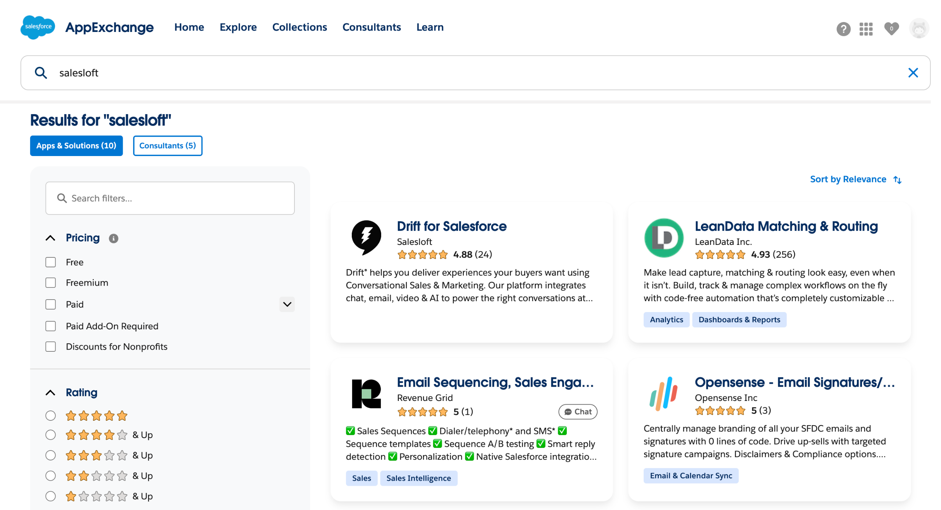941x510 pixels.
Task: Open the Drift for Salesforce logo
Action: pyautogui.click(x=366, y=237)
